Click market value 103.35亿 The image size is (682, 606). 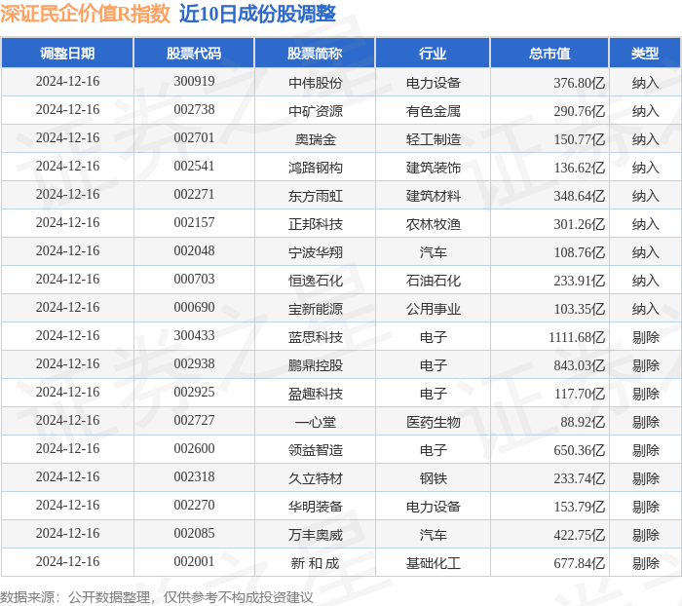(579, 309)
